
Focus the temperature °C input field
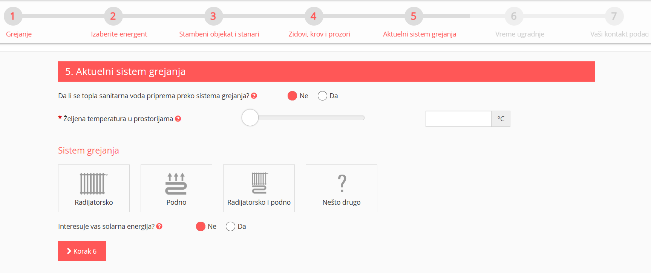click(x=458, y=119)
